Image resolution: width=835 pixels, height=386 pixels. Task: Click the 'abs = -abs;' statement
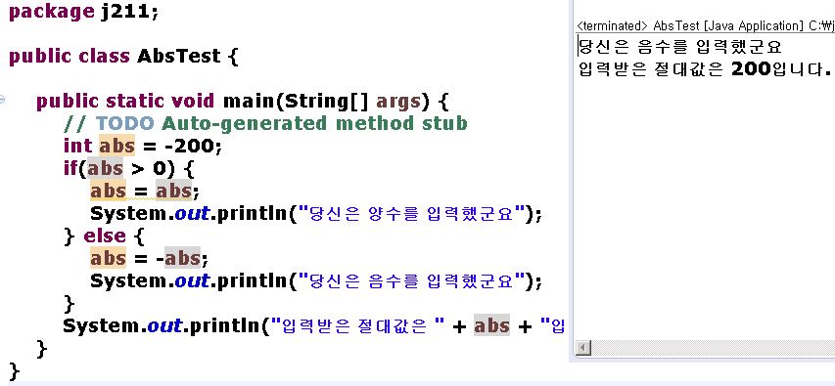(x=149, y=258)
